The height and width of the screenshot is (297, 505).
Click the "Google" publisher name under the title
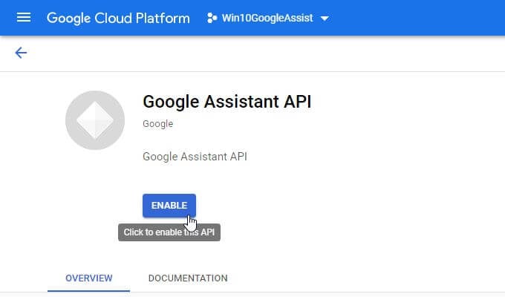pyautogui.click(x=157, y=124)
